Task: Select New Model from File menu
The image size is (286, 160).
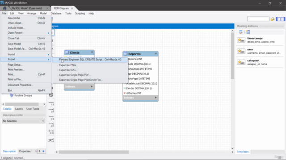Action: pos(26,18)
